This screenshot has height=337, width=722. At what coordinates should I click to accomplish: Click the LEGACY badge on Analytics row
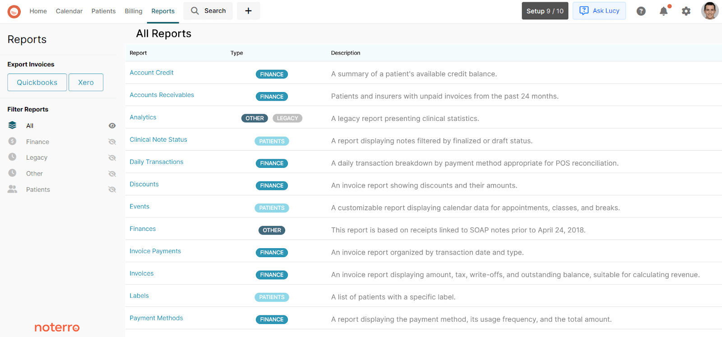(x=287, y=118)
